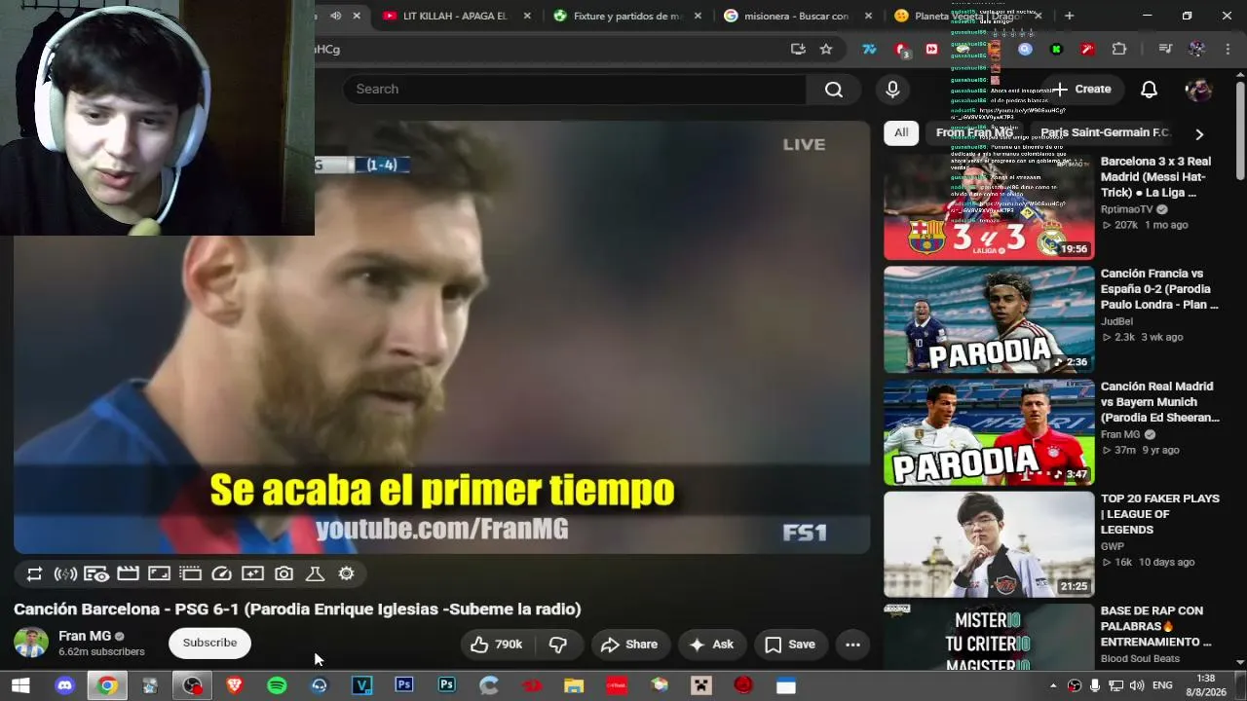Close the "LIT KILLAH - APAGA EL" tab

(528, 16)
